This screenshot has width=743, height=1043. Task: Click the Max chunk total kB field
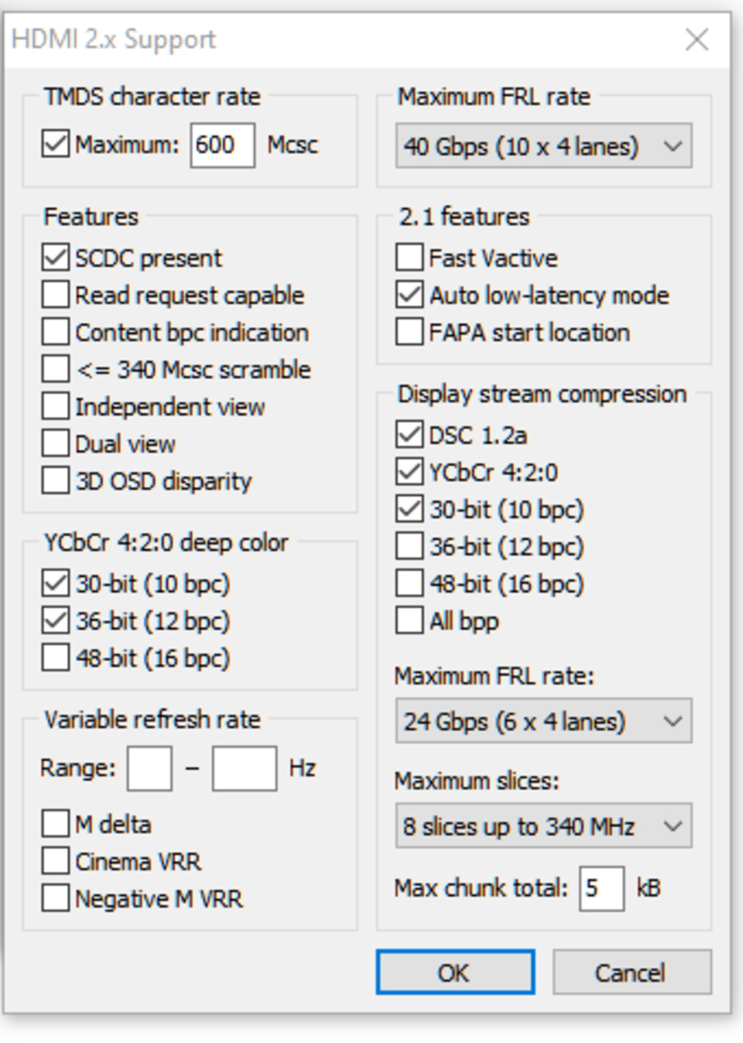[601, 888]
